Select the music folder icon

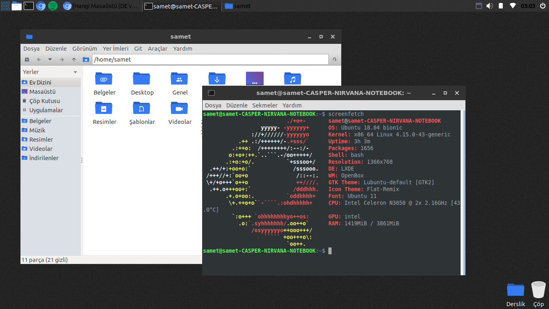(293, 78)
